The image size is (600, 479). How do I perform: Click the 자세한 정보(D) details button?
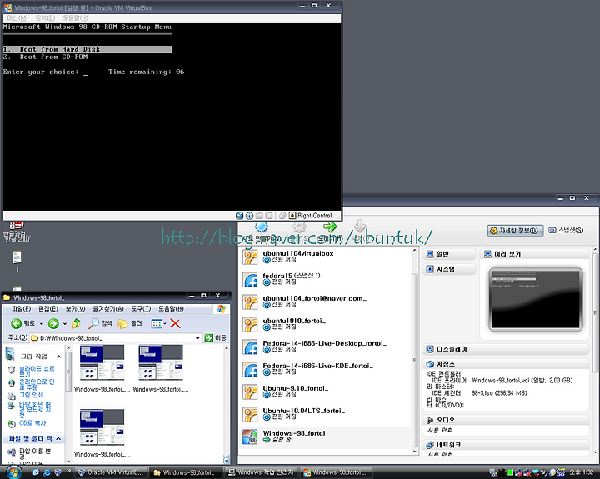(516, 230)
